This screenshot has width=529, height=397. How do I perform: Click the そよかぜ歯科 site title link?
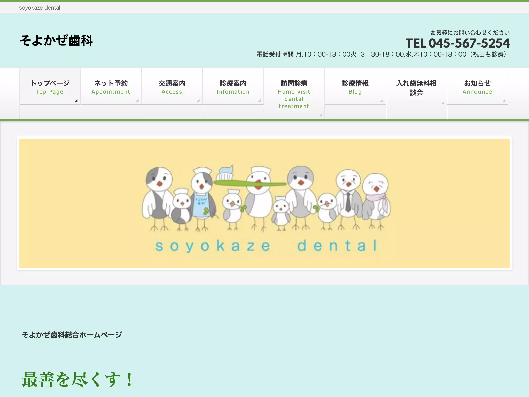point(56,41)
